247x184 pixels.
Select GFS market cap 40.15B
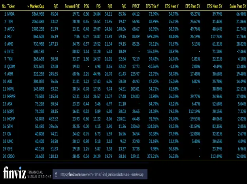pos(40,149)
